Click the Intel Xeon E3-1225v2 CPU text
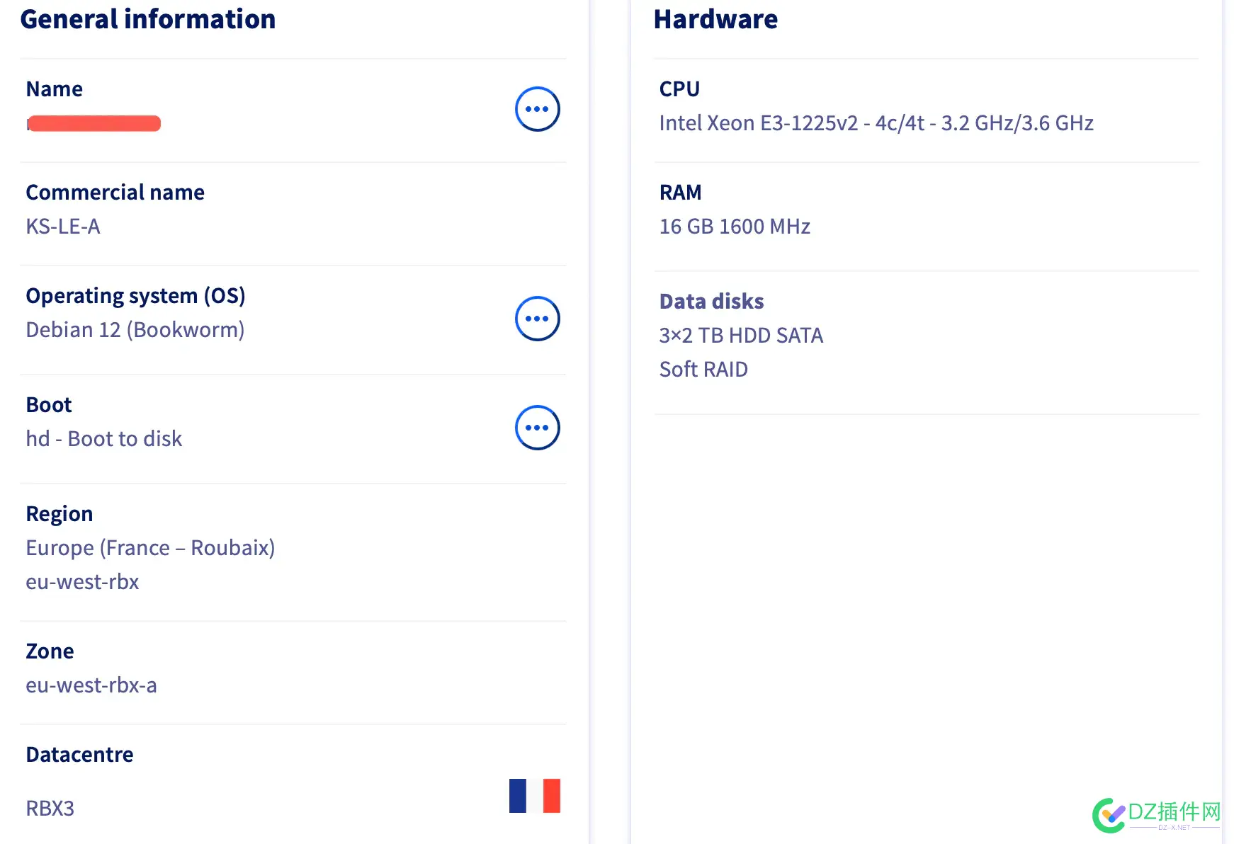Image resolution: width=1234 pixels, height=844 pixels. (x=876, y=123)
